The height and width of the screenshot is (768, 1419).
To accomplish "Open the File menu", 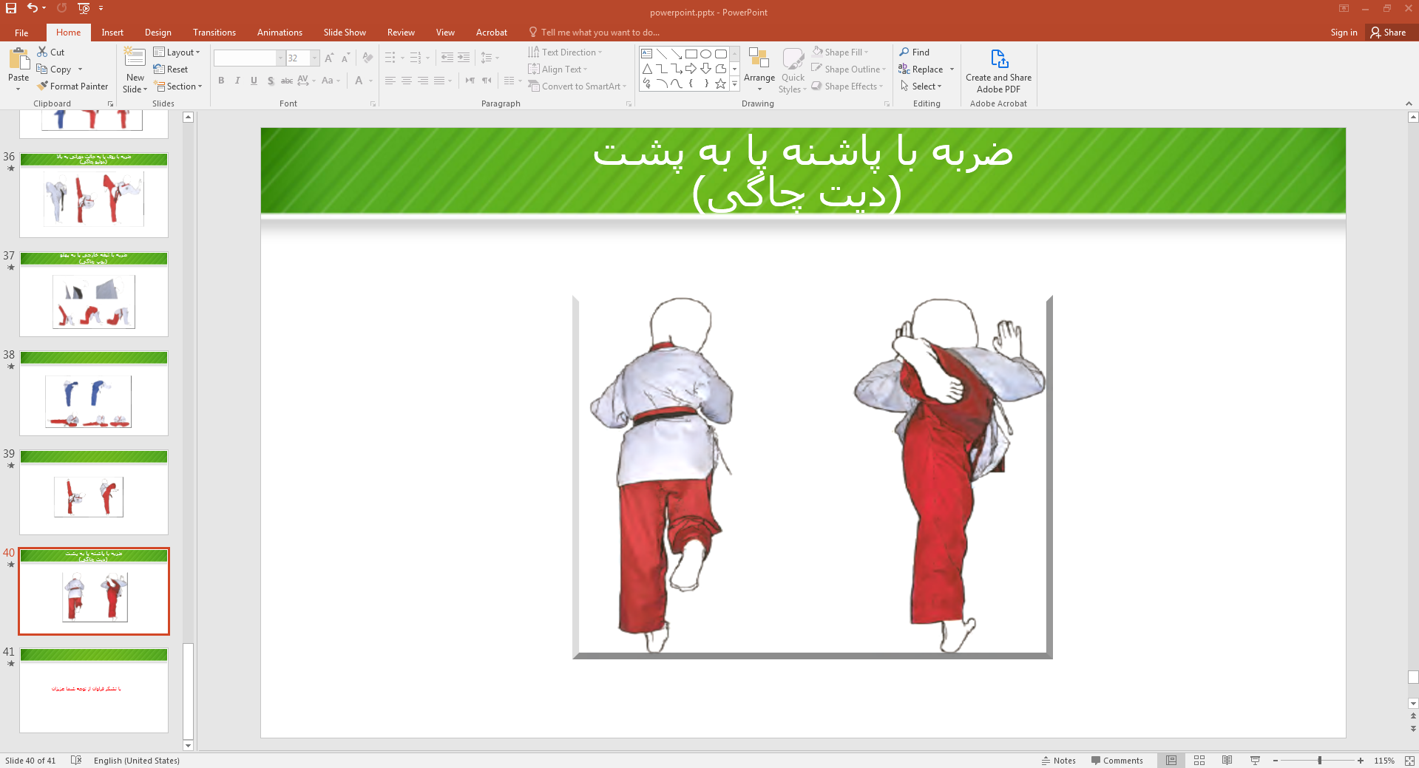I will click(21, 33).
